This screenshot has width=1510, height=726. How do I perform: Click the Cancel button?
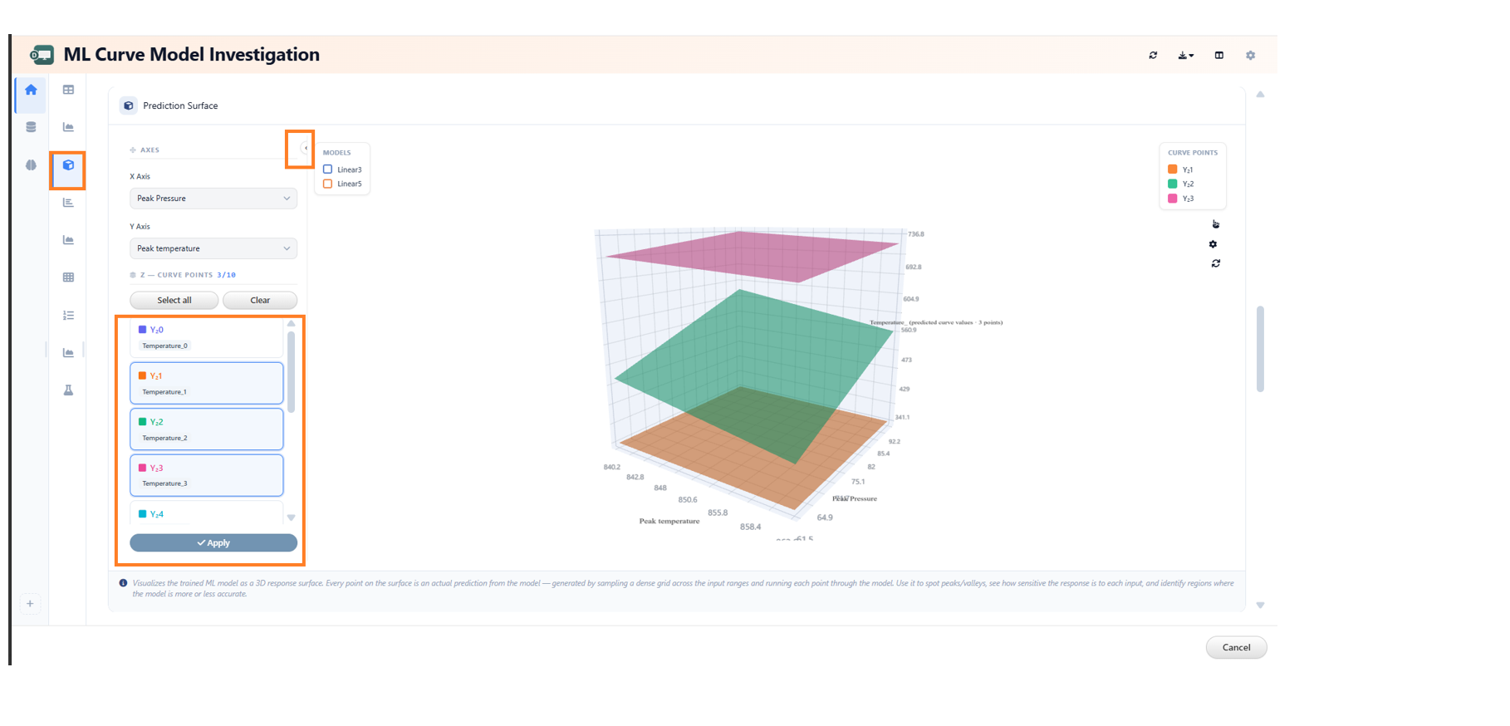point(1236,648)
